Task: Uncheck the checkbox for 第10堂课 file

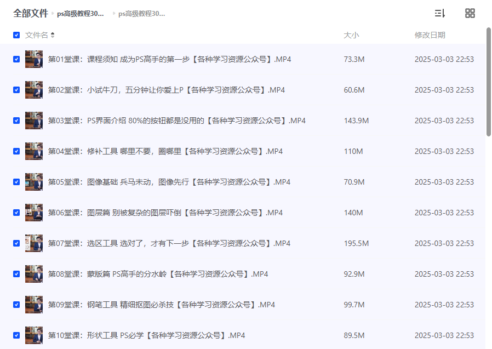Action: (x=16, y=335)
